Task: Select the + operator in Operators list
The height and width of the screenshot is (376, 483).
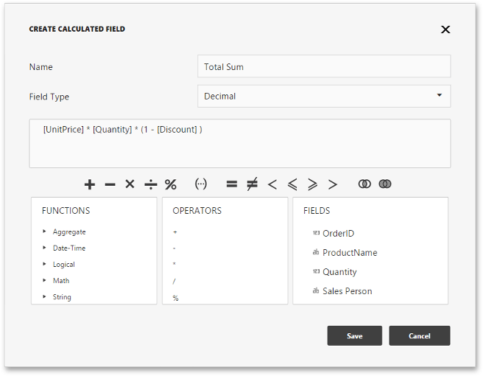Action: pos(175,232)
